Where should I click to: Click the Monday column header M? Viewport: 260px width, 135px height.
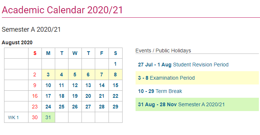click(x=48, y=53)
